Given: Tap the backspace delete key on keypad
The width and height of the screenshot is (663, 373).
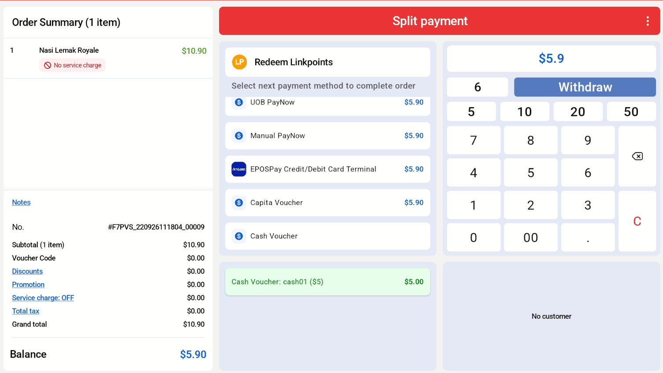Looking at the screenshot, I should (637, 156).
